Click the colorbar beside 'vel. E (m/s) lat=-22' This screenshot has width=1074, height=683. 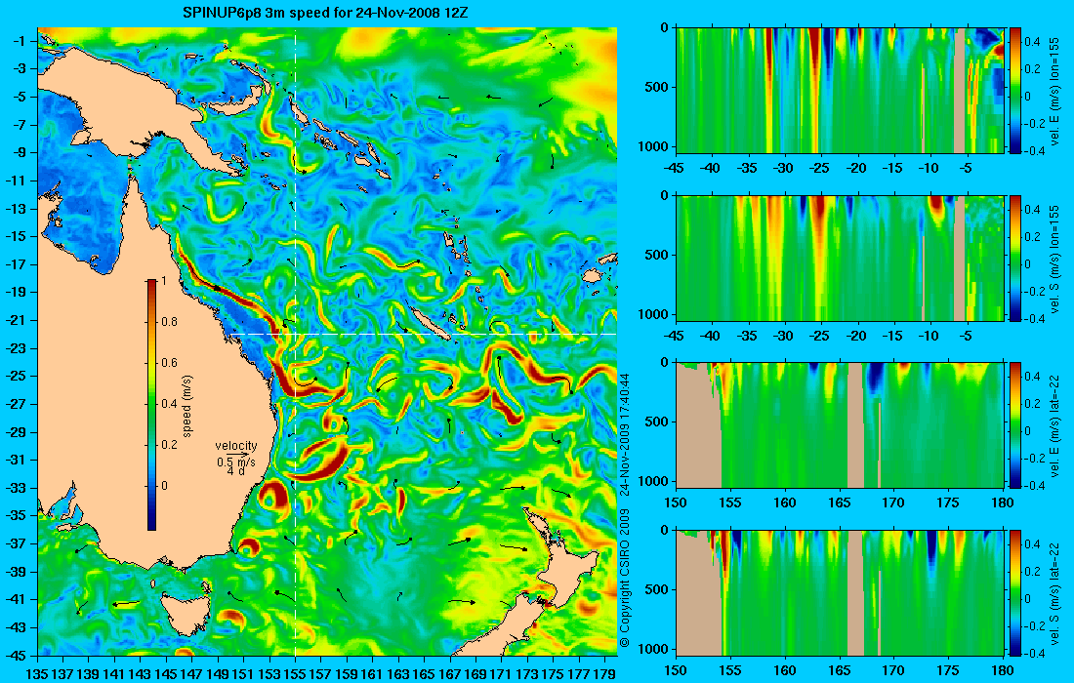(x=1014, y=425)
